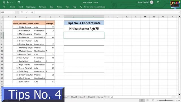Viewport: 181px width, 102px height.
Task: Click cell with Nitika sharma Arts75
Action: pyautogui.click(x=84, y=29)
